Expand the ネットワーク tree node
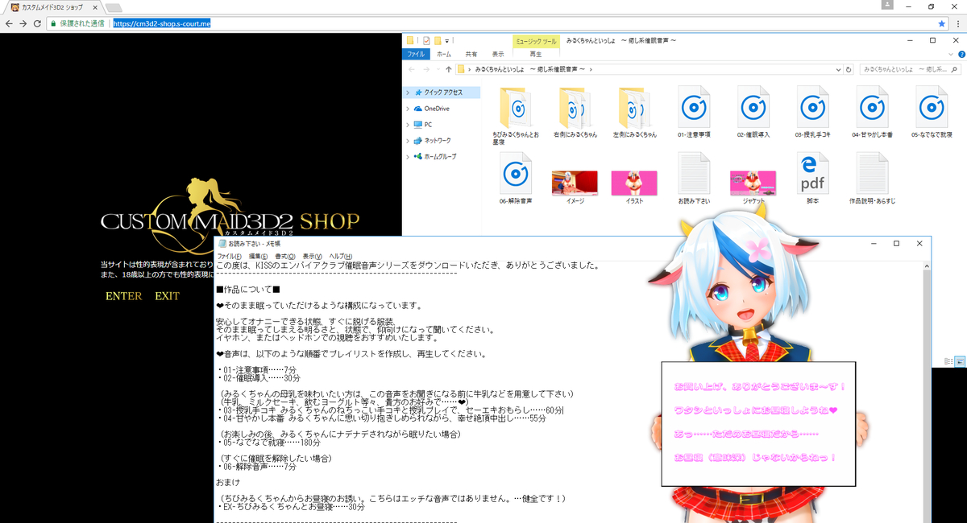The width and height of the screenshot is (967, 523). 408,141
